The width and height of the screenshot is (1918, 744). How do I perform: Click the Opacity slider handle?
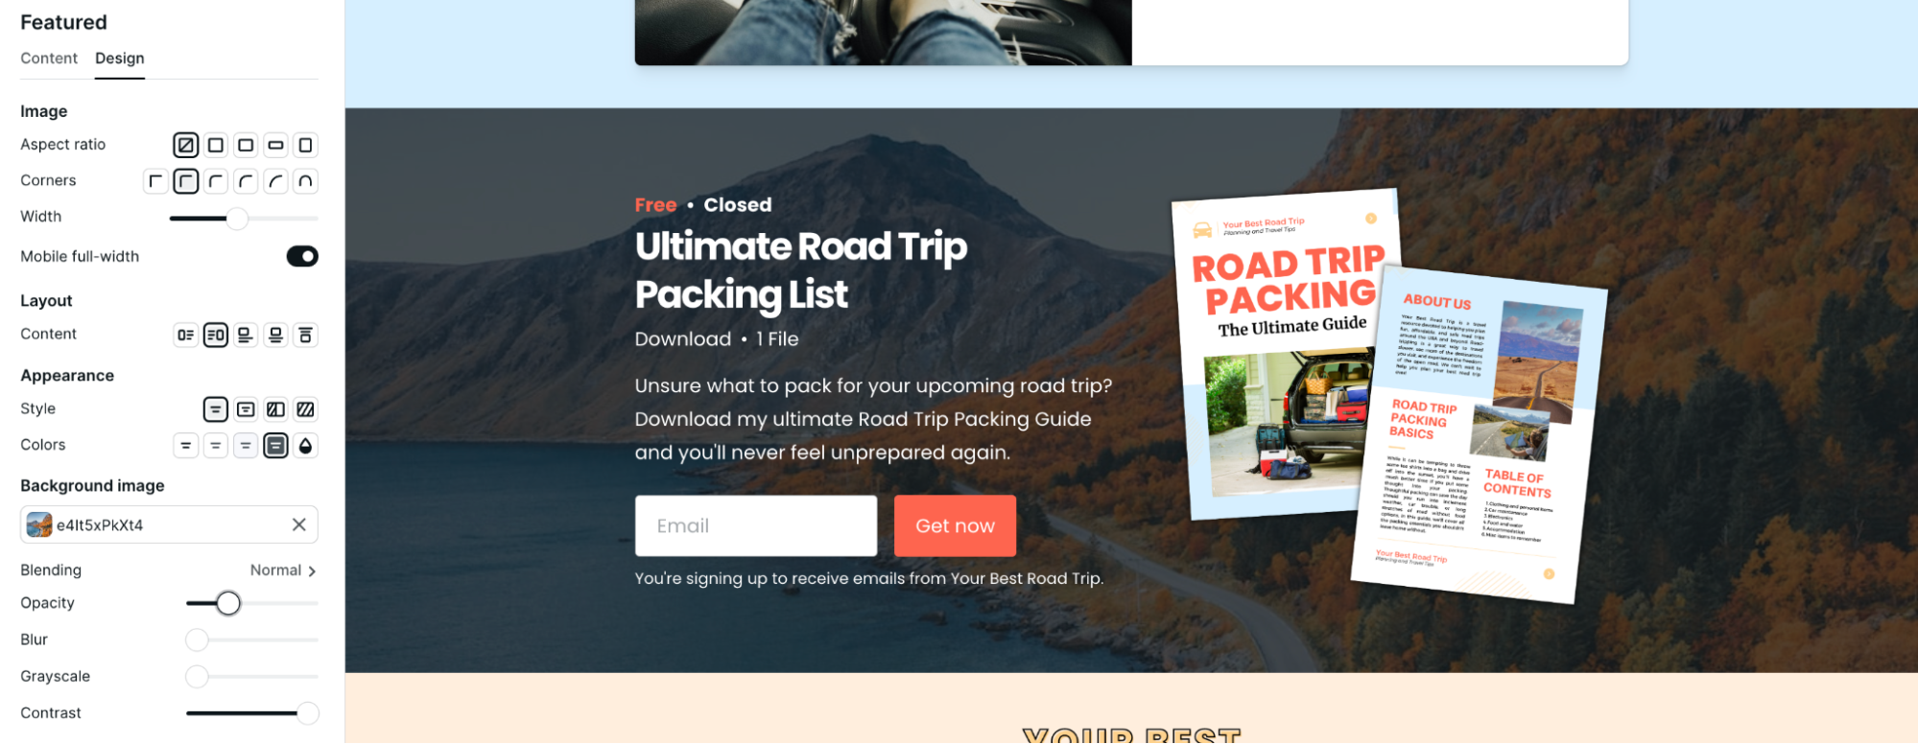pos(228,603)
